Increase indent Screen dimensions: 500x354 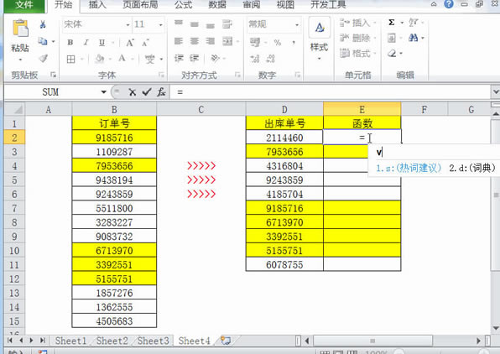click(194, 58)
